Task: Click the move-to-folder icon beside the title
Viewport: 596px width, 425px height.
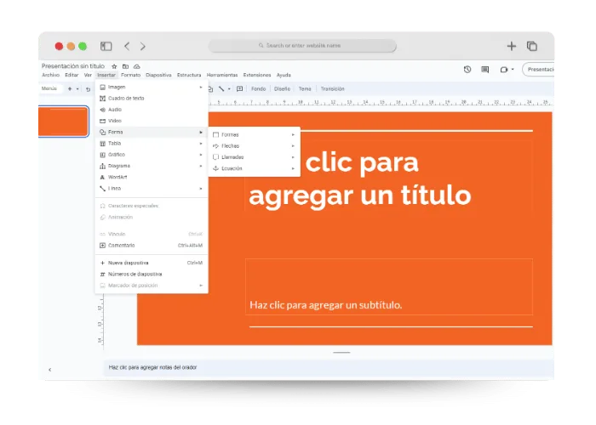Action: tap(125, 66)
